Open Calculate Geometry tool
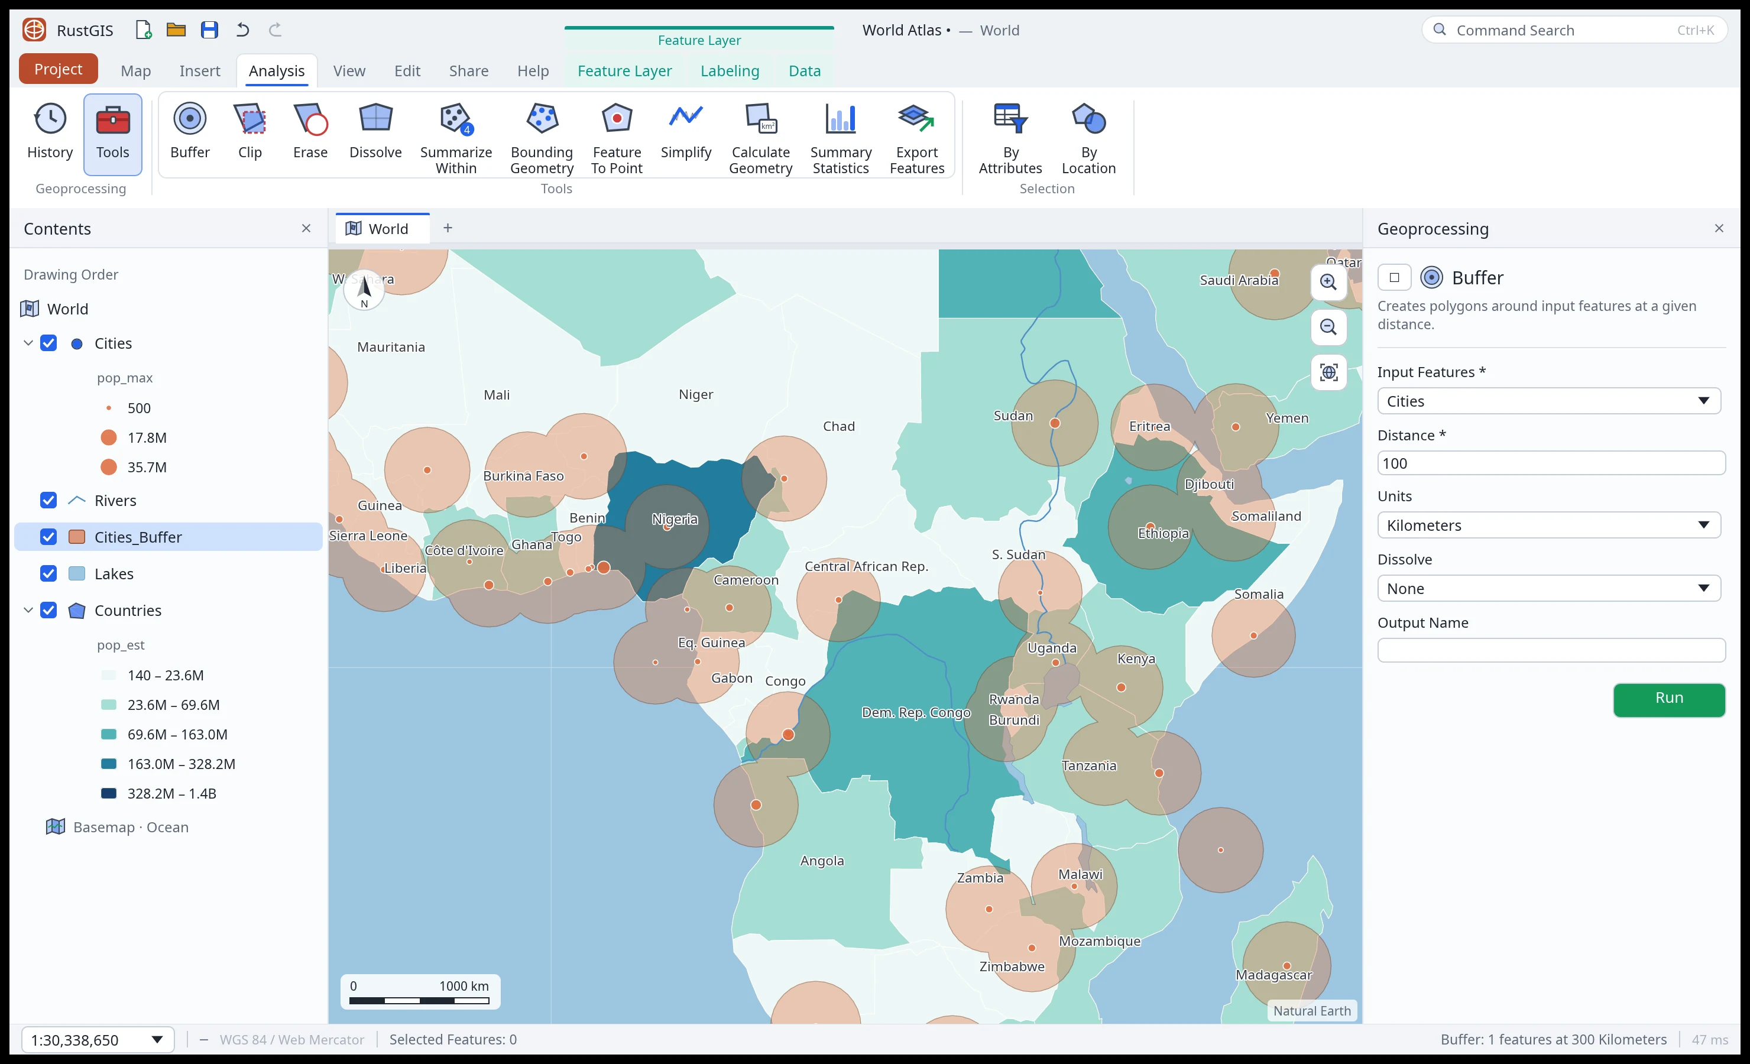 point(761,137)
